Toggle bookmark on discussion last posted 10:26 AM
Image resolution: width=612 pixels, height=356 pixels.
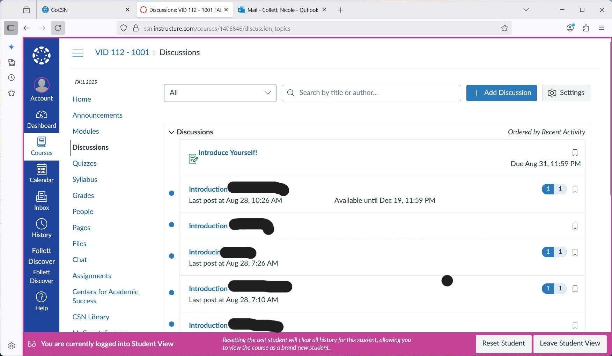(575, 189)
